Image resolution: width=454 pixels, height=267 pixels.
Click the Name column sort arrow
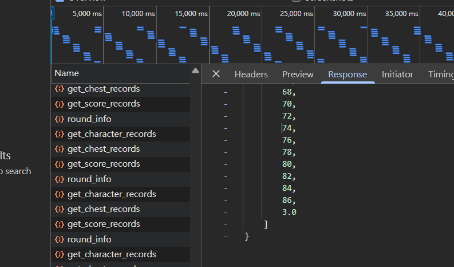(x=195, y=70)
